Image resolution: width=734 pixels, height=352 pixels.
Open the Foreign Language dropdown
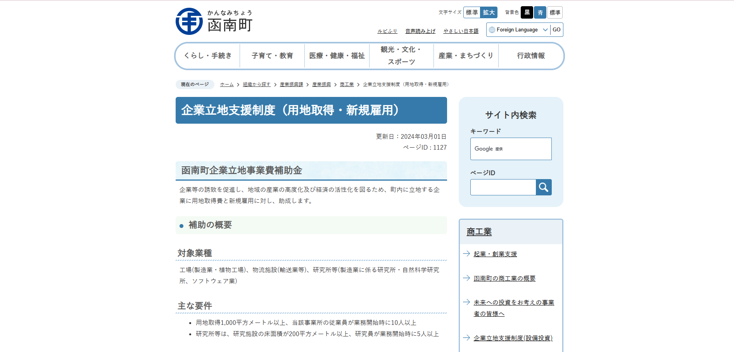(518, 30)
